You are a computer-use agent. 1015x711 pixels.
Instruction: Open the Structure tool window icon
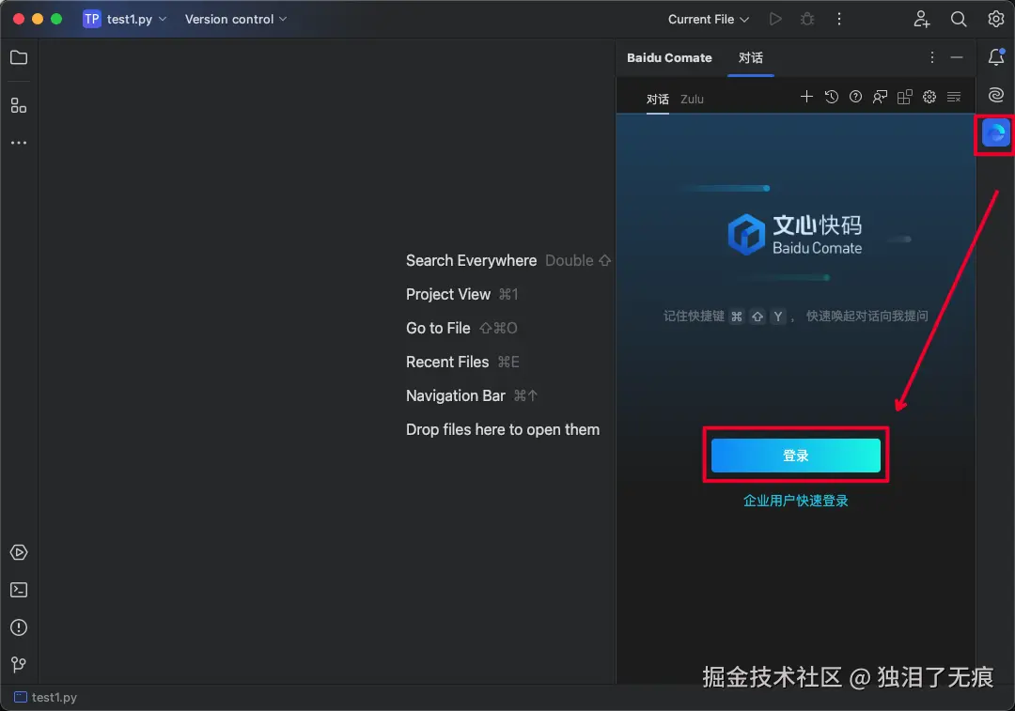pos(19,105)
